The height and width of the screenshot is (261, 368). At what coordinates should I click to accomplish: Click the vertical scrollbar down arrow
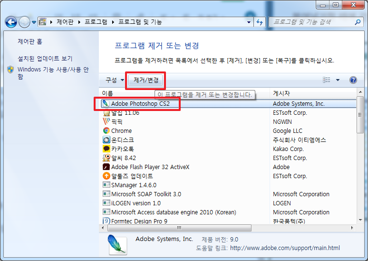pyautogui.click(x=360, y=220)
